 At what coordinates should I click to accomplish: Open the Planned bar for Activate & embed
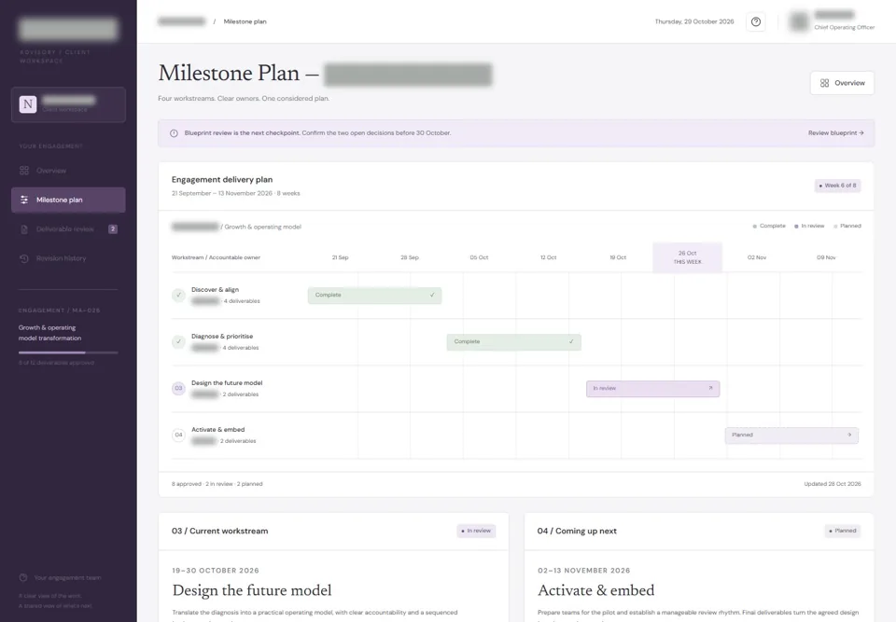pyautogui.click(x=791, y=435)
